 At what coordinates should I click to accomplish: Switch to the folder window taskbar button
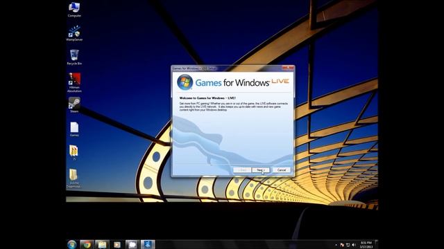tap(133, 244)
